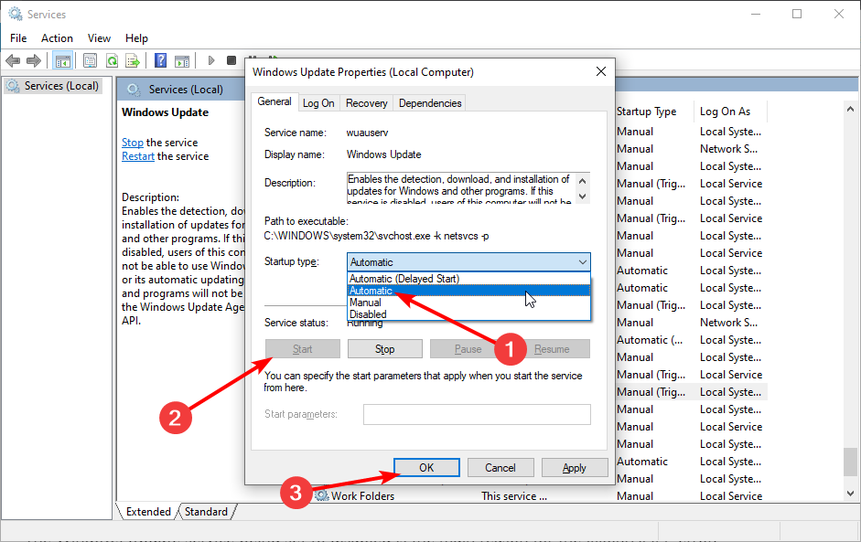Open the blue Help question-mark icon
The width and height of the screenshot is (861, 542).
click(160, 60)
